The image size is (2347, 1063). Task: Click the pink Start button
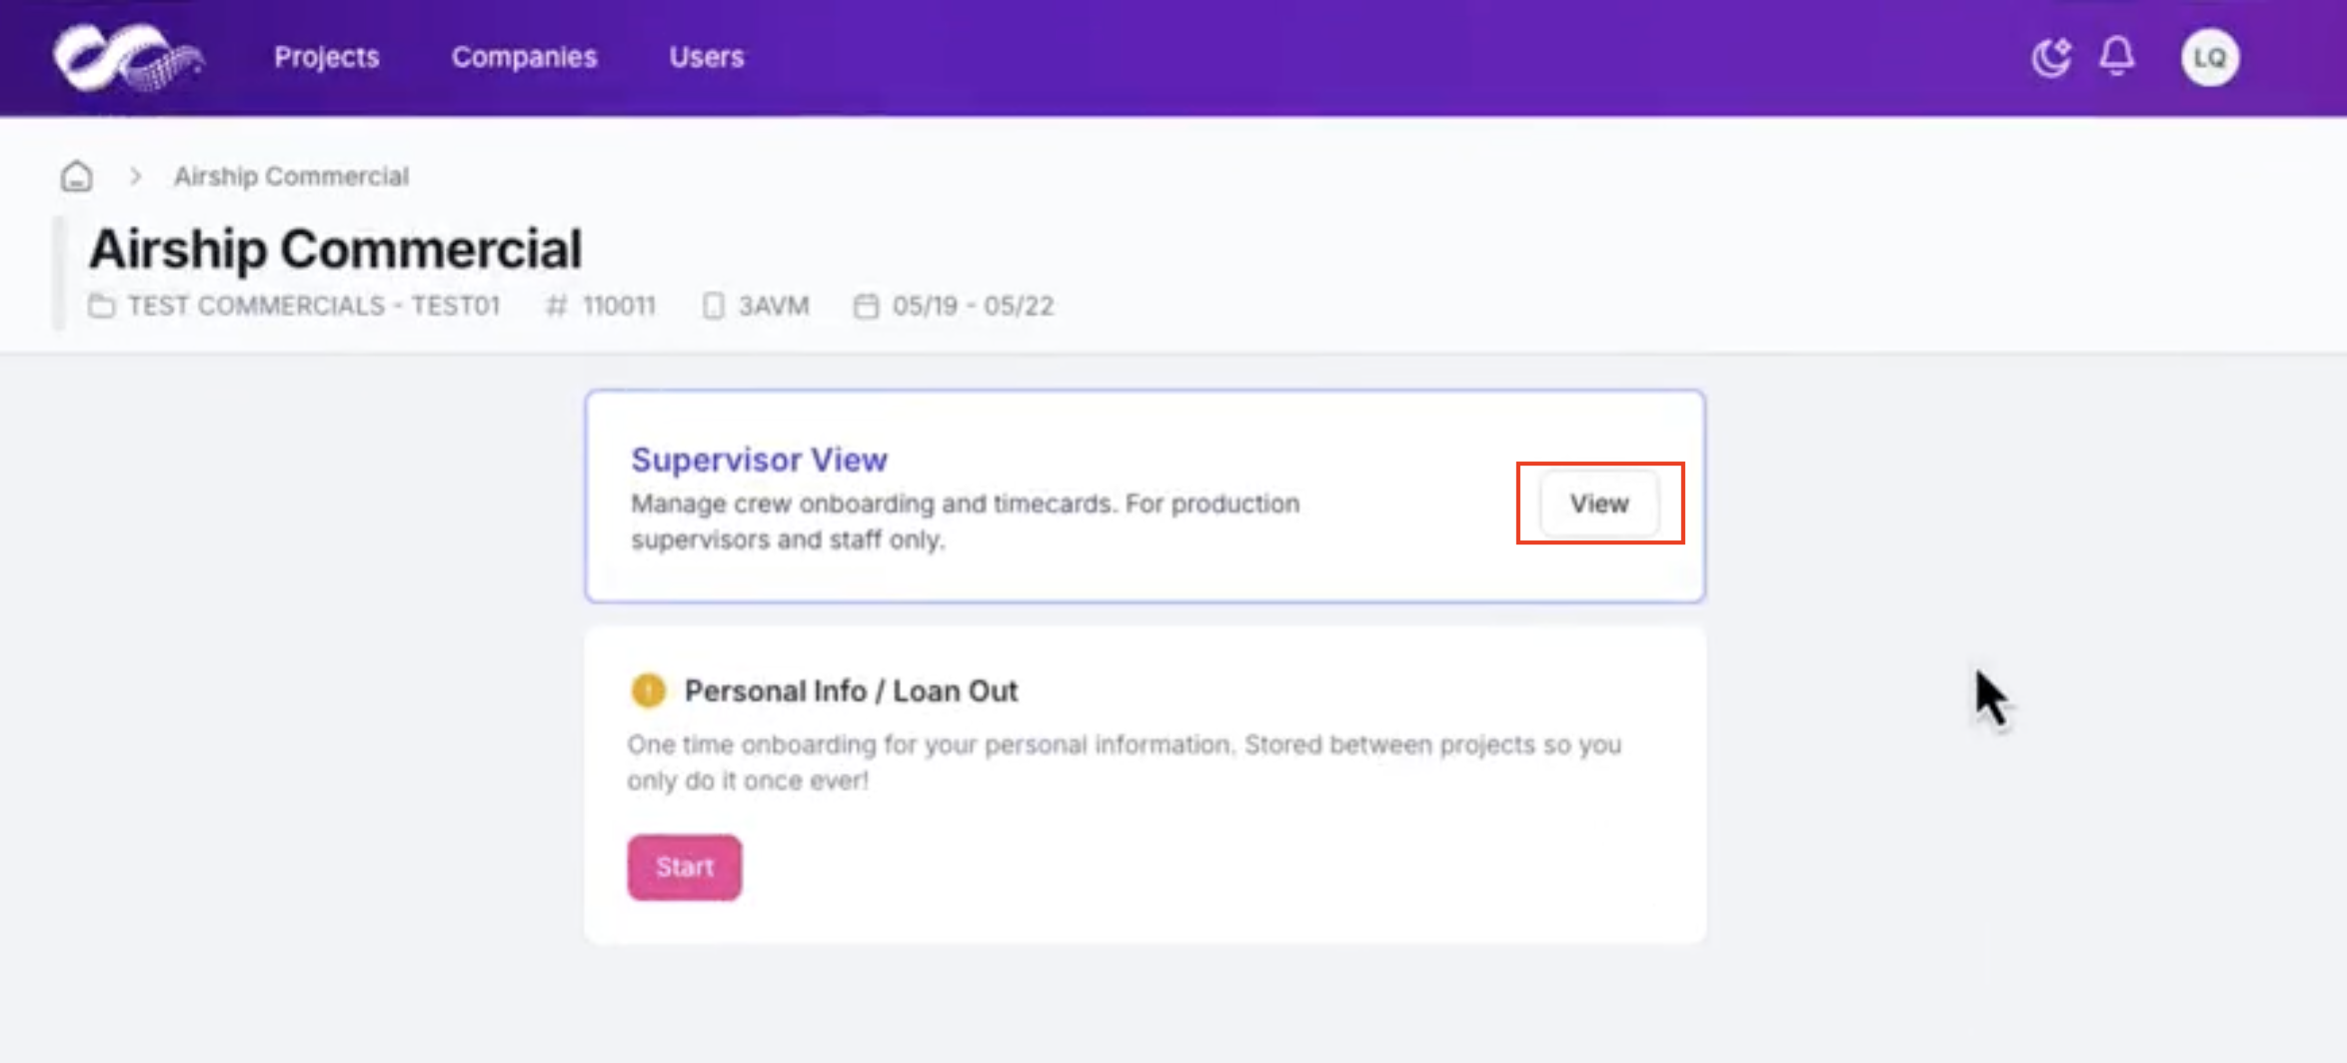click(x=685, y=867)
